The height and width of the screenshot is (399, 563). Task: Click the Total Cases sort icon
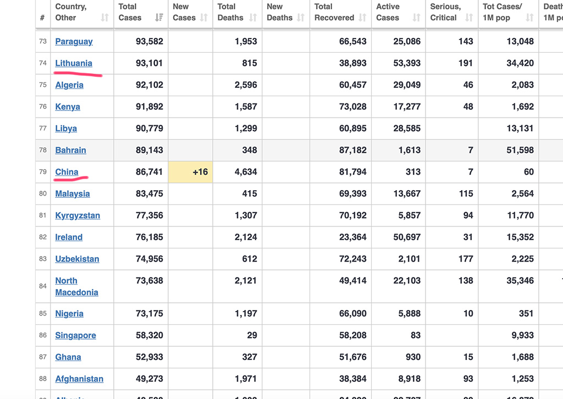coord(159,18)
